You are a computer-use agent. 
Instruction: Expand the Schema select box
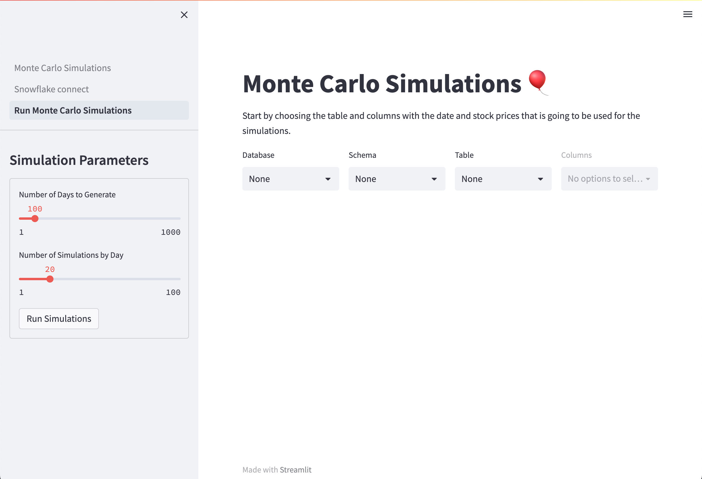pyautogui.click(x=390, y=179)
